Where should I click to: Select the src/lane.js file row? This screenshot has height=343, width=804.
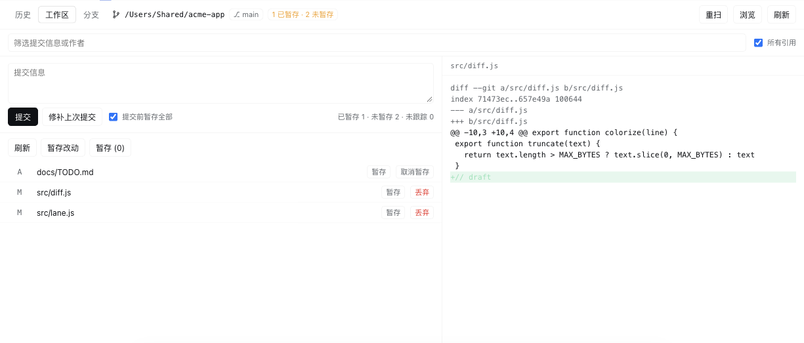pos(221,212)
